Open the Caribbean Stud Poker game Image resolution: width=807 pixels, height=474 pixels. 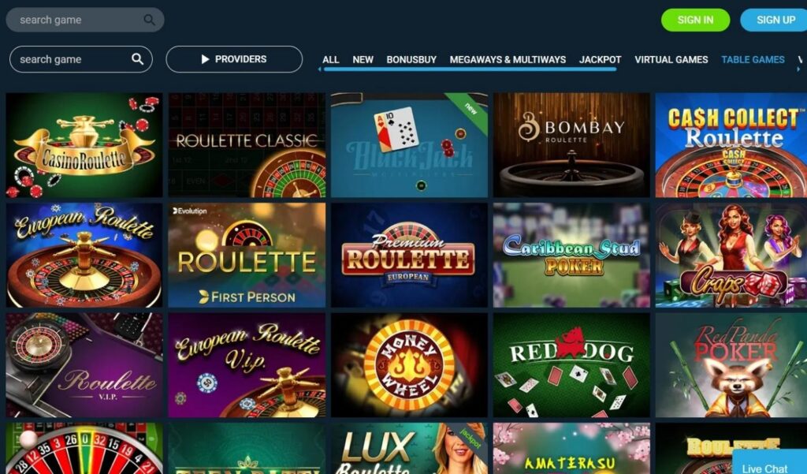coord(571,255)
